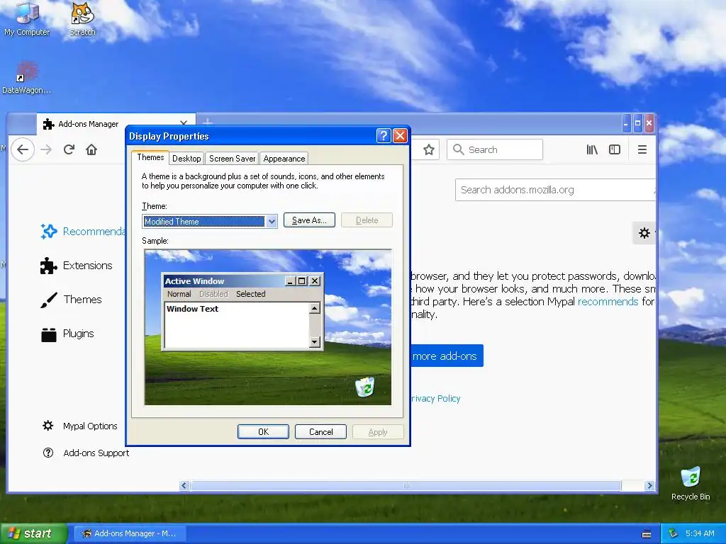The image size is (726, 544).
Task: Click the on-screen keyboard tray icon
Action: click(647, 534)
